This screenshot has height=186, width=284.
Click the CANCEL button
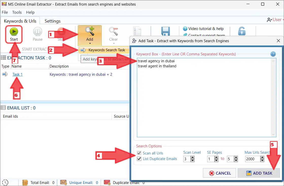coord(219,173)
